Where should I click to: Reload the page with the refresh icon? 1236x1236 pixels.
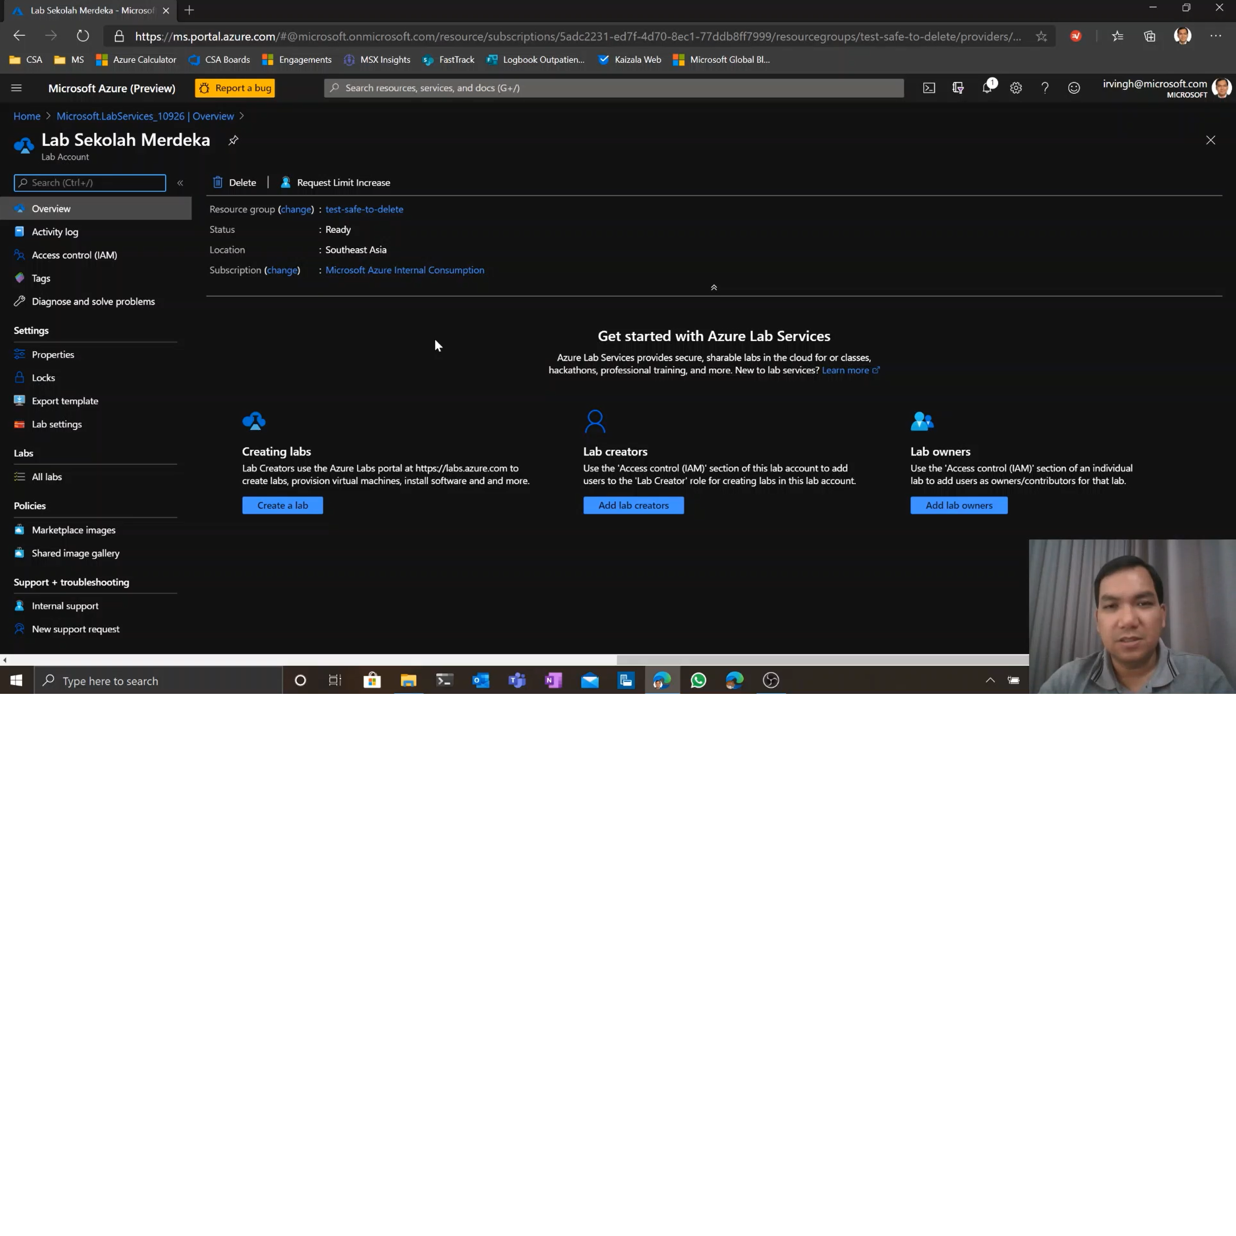click(x=83, y=36)
